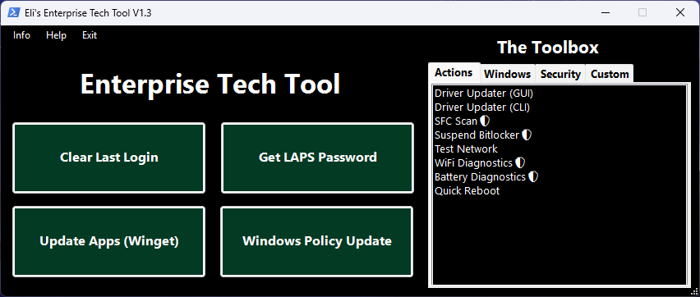This screenshot has width=700, height=297.
Task: Run Update Apps (Winget)
Action: [109, 241]
